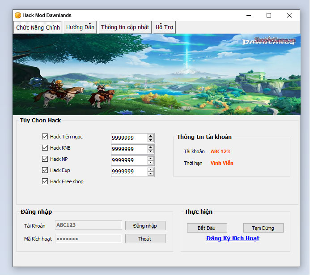This screenshot has width=310, height=276.
Task: Open the Đăng Ký Kích Hoạt link
Action: pyautogui.click(x=233, y=238)
